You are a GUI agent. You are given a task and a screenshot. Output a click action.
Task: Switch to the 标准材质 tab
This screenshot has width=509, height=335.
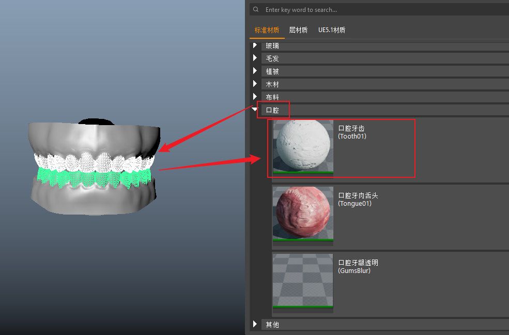point(267,30)
